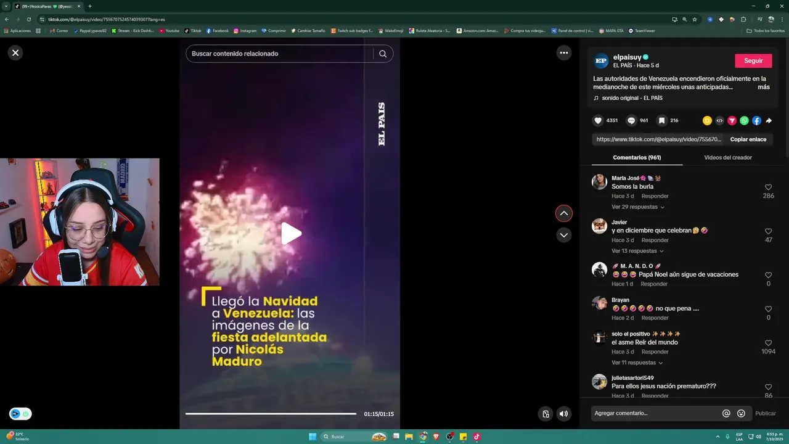Toggle the auto-scroll icon beside the speaker
Viewport: 789px width, 444px height.
[546, 414]
